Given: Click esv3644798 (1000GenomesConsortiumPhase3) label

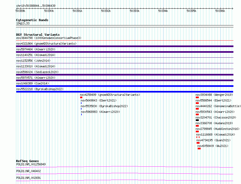Looking at the screenshot, I should (x=49, y=38).
